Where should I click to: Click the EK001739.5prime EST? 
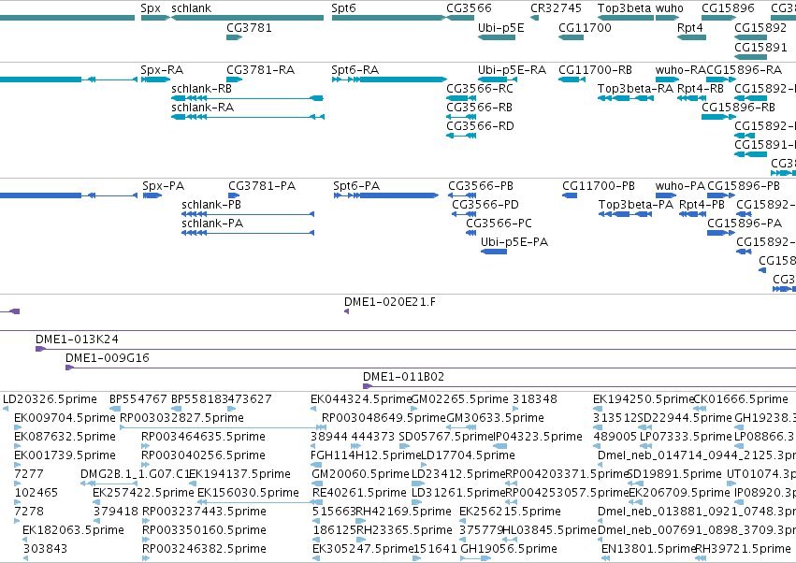click(x=18, y=465)
